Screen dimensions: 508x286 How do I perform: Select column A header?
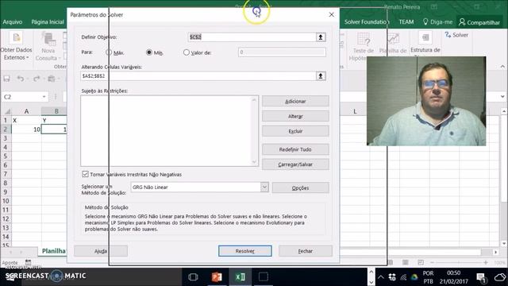[26, 111]
